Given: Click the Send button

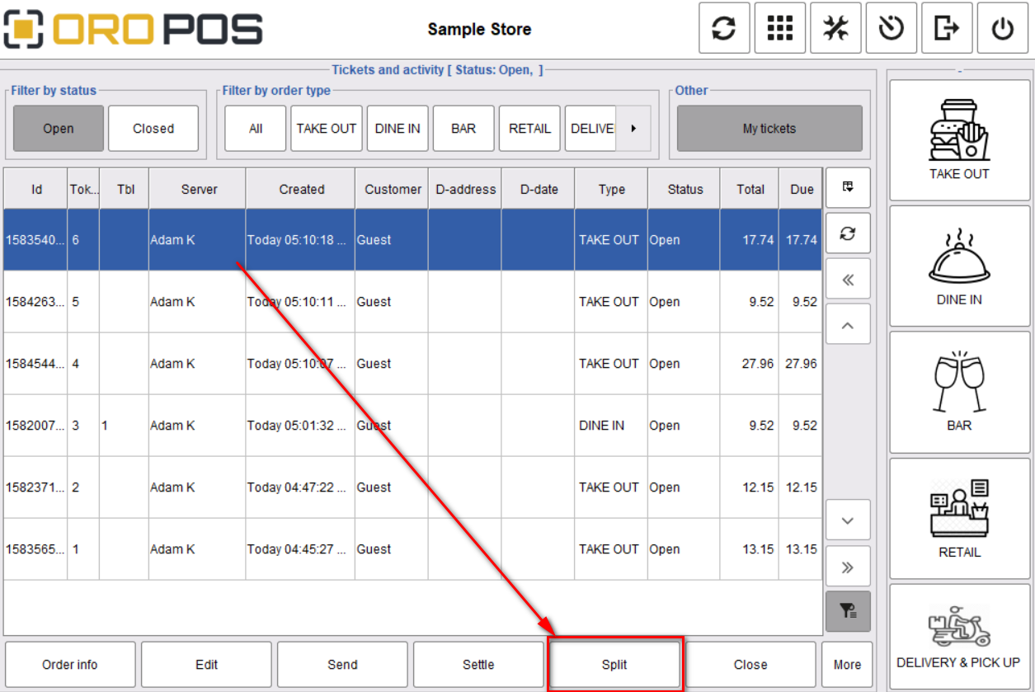Looking at the screenshot, I should click(x=342, y=665).
